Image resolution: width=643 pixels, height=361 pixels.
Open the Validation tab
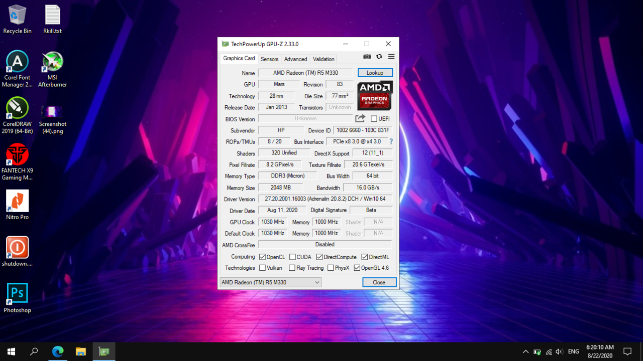click(x=324, y=59)
